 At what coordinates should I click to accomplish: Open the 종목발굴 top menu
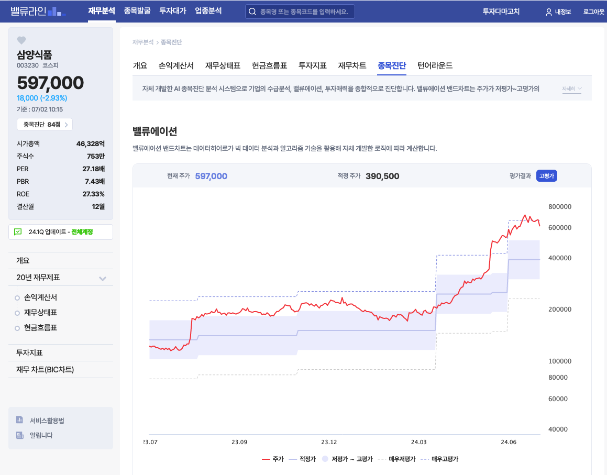137,11
